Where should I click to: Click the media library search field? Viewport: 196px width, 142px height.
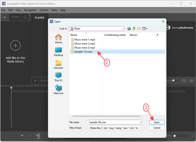[x=16, y=17]
